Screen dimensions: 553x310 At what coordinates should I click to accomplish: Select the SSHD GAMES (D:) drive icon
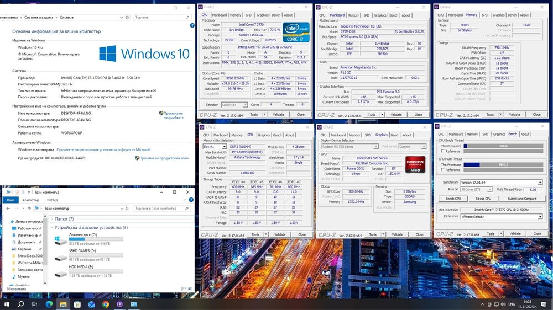point(60,258)
